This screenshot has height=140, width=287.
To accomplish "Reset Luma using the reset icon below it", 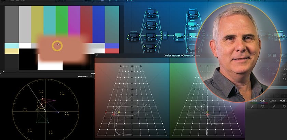I will tap(285, 106).
